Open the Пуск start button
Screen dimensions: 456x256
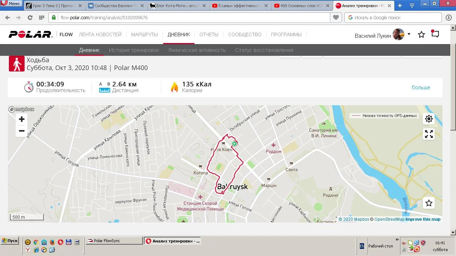10,241
